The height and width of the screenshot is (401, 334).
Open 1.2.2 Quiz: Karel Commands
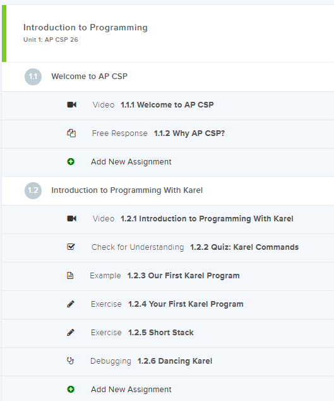244,247
